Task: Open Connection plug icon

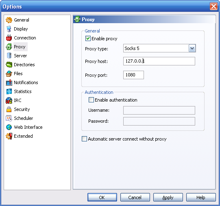Action: pyautogui.click(x=9, y=38)
